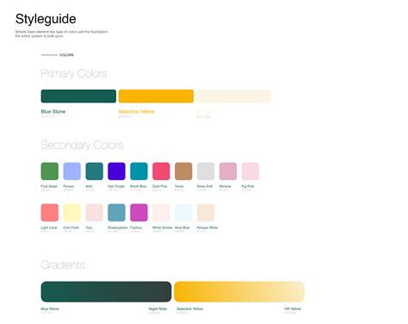Click the 'Antique White' name label
408x324 pixels.
tap(207, 227)
